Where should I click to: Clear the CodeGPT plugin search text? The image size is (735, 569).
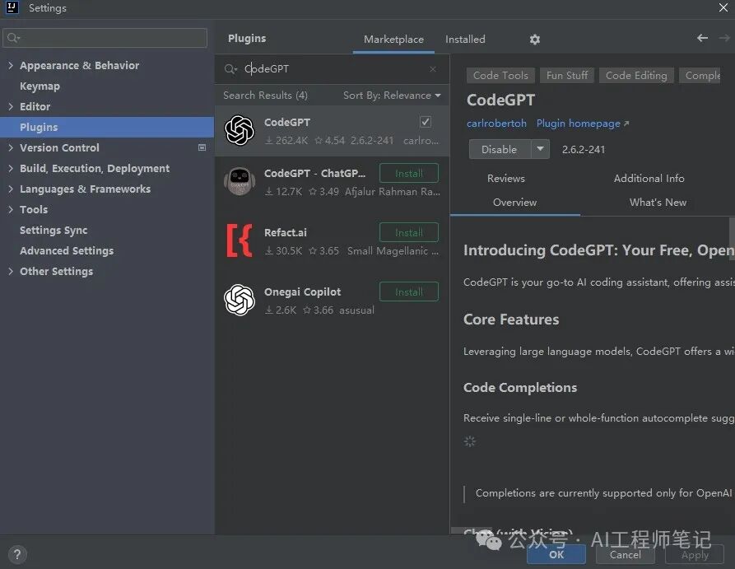click(433, 69)
